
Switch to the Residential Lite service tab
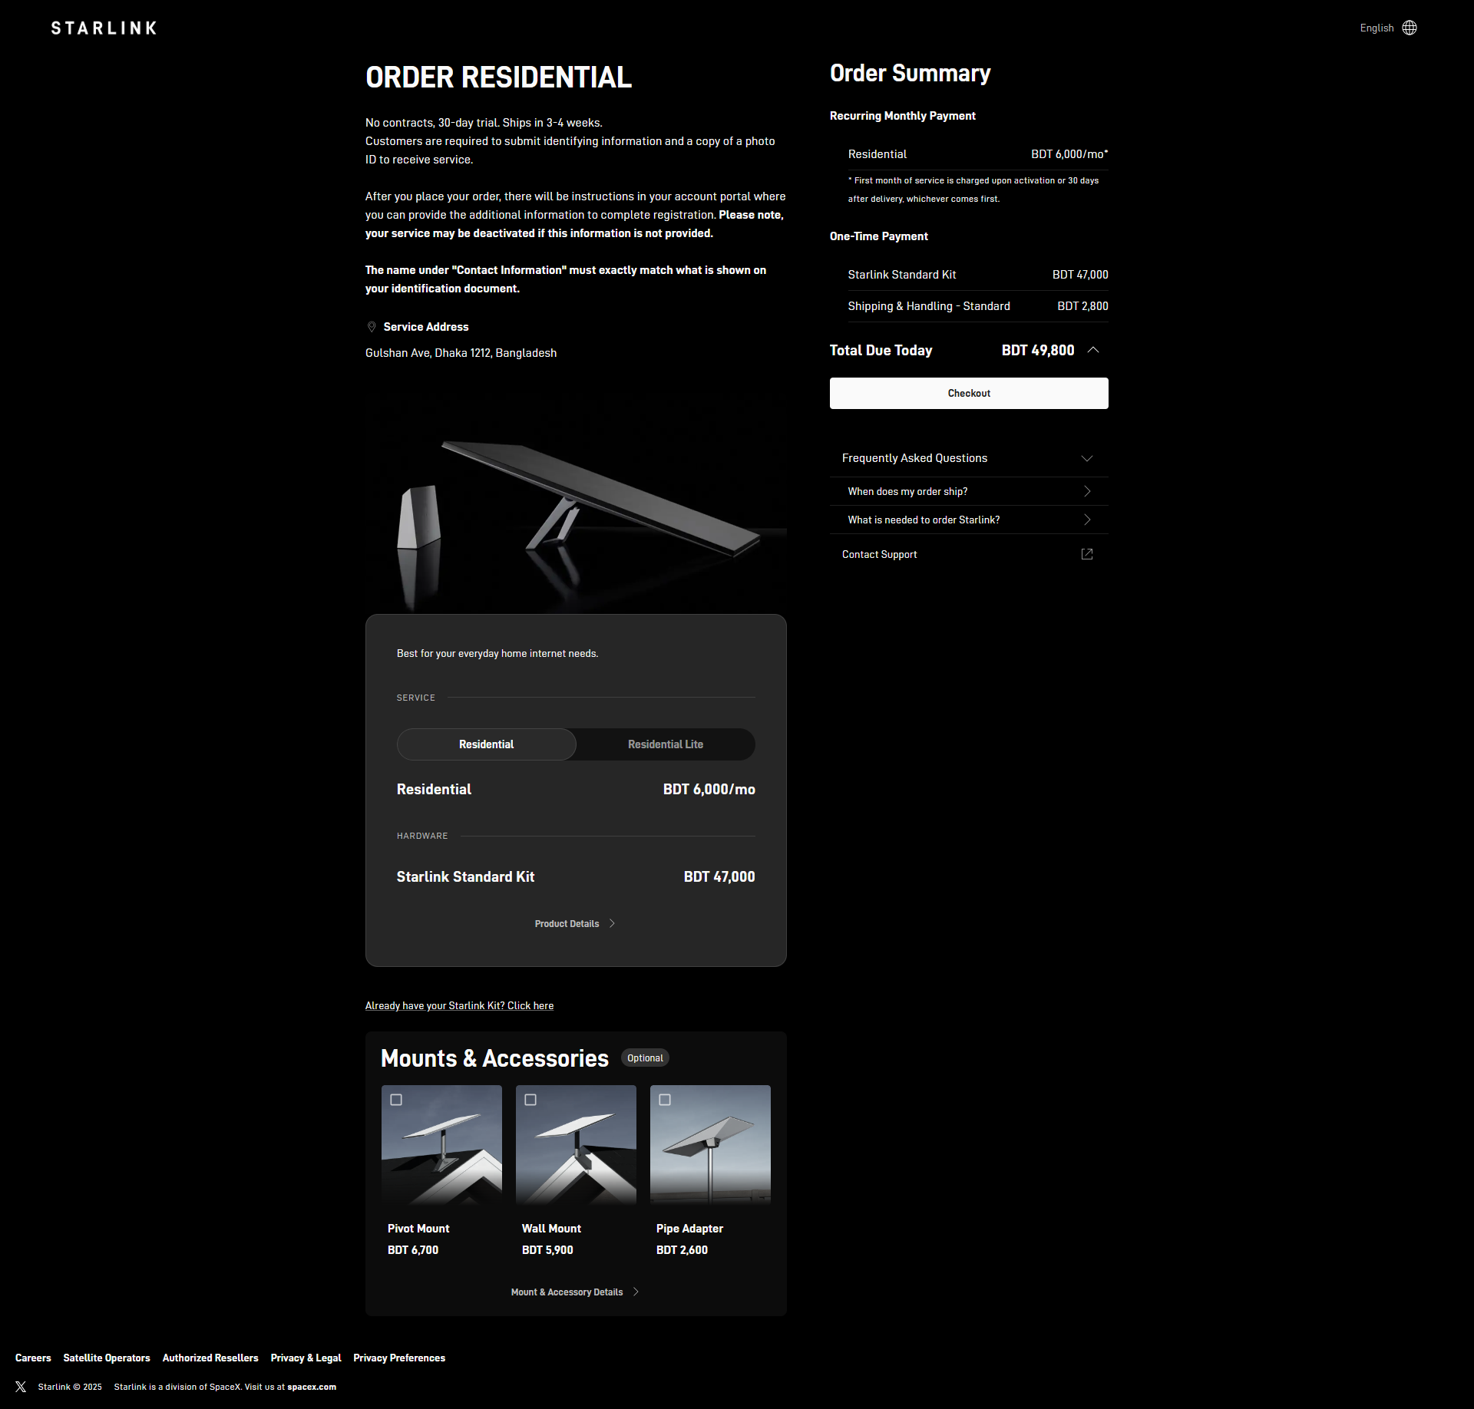(x=665, y=744)
